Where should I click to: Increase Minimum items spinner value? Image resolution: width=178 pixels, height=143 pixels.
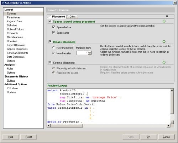90,52
